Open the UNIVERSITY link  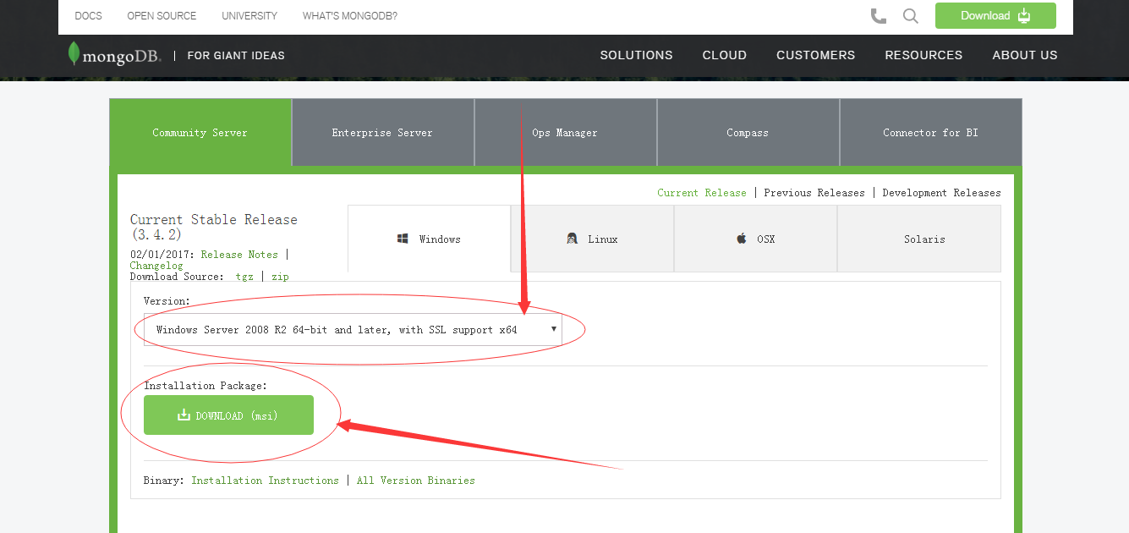click(249, 16)
